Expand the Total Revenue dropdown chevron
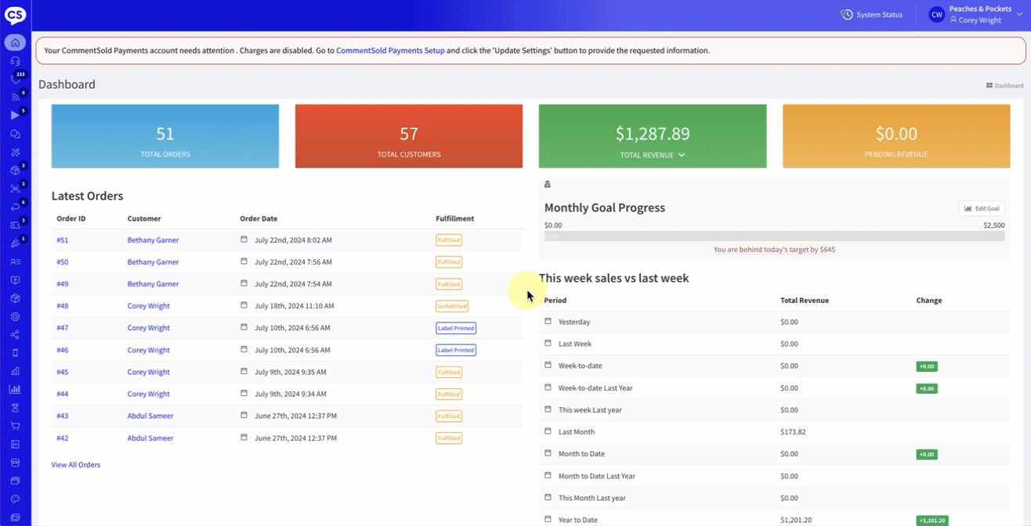This screenshot has width=1031, height=526. [682, 155]
